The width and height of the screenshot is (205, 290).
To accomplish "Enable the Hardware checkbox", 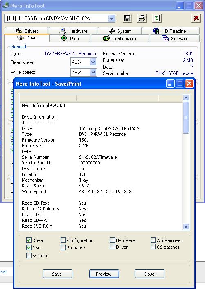I will tap(112, 240).
